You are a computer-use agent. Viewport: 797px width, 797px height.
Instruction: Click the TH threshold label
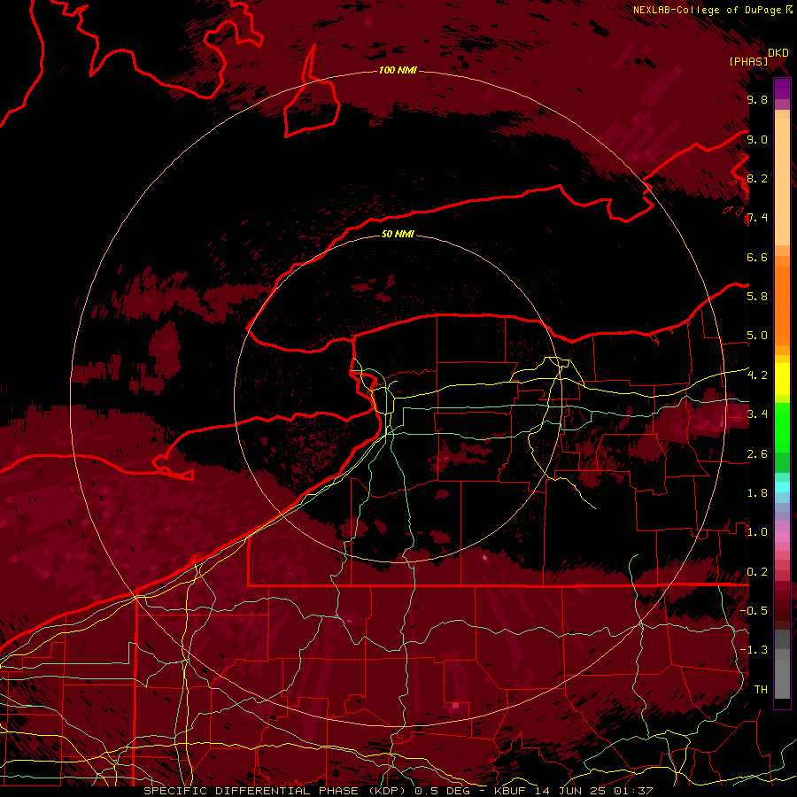761,690
